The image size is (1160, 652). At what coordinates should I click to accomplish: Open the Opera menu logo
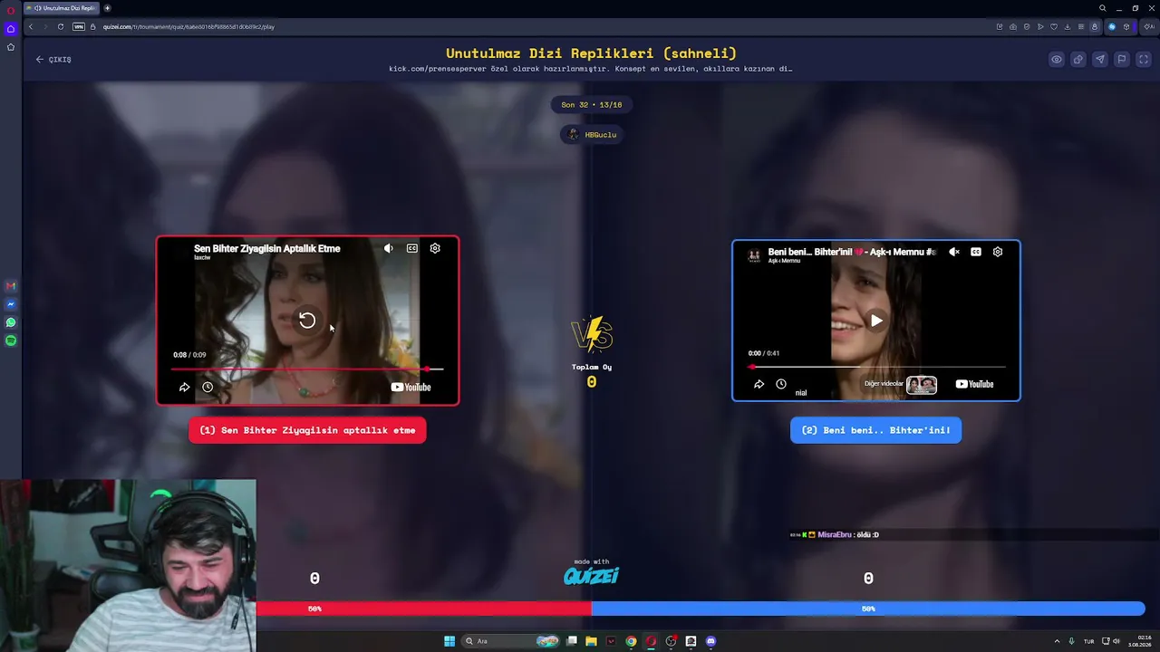[11, 9]
